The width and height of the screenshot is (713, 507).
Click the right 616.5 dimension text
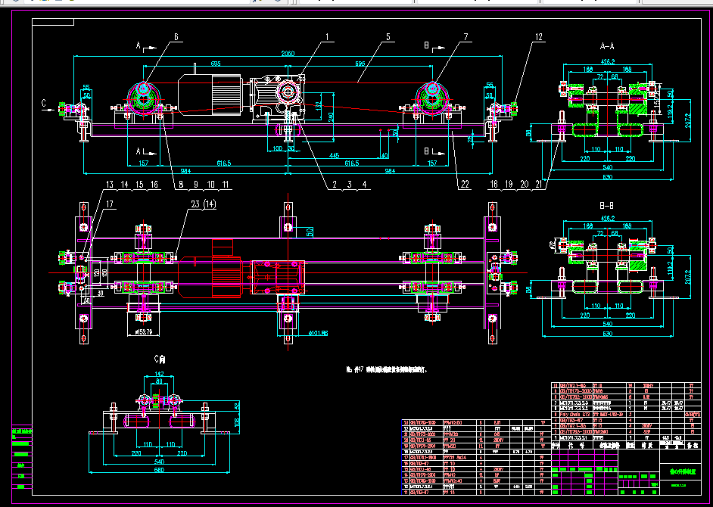click(352, 163)
